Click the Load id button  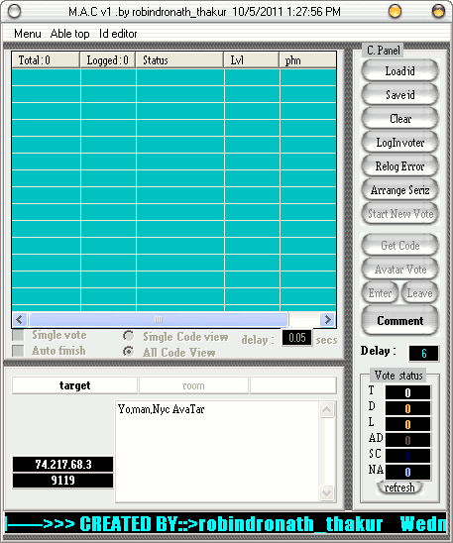400,71
